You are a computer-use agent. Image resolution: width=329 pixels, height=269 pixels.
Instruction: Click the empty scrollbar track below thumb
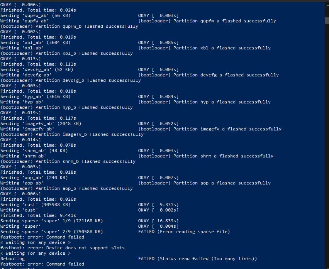pos(327,147)
